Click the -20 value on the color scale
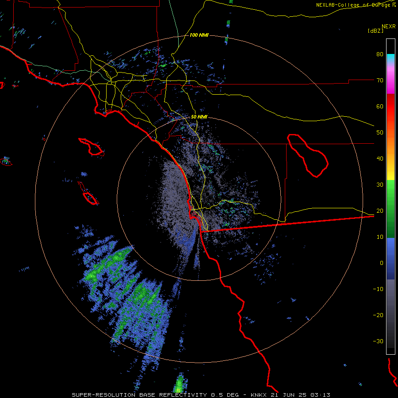The width and height of the screenshot is (398, 398). click(378, 315)
